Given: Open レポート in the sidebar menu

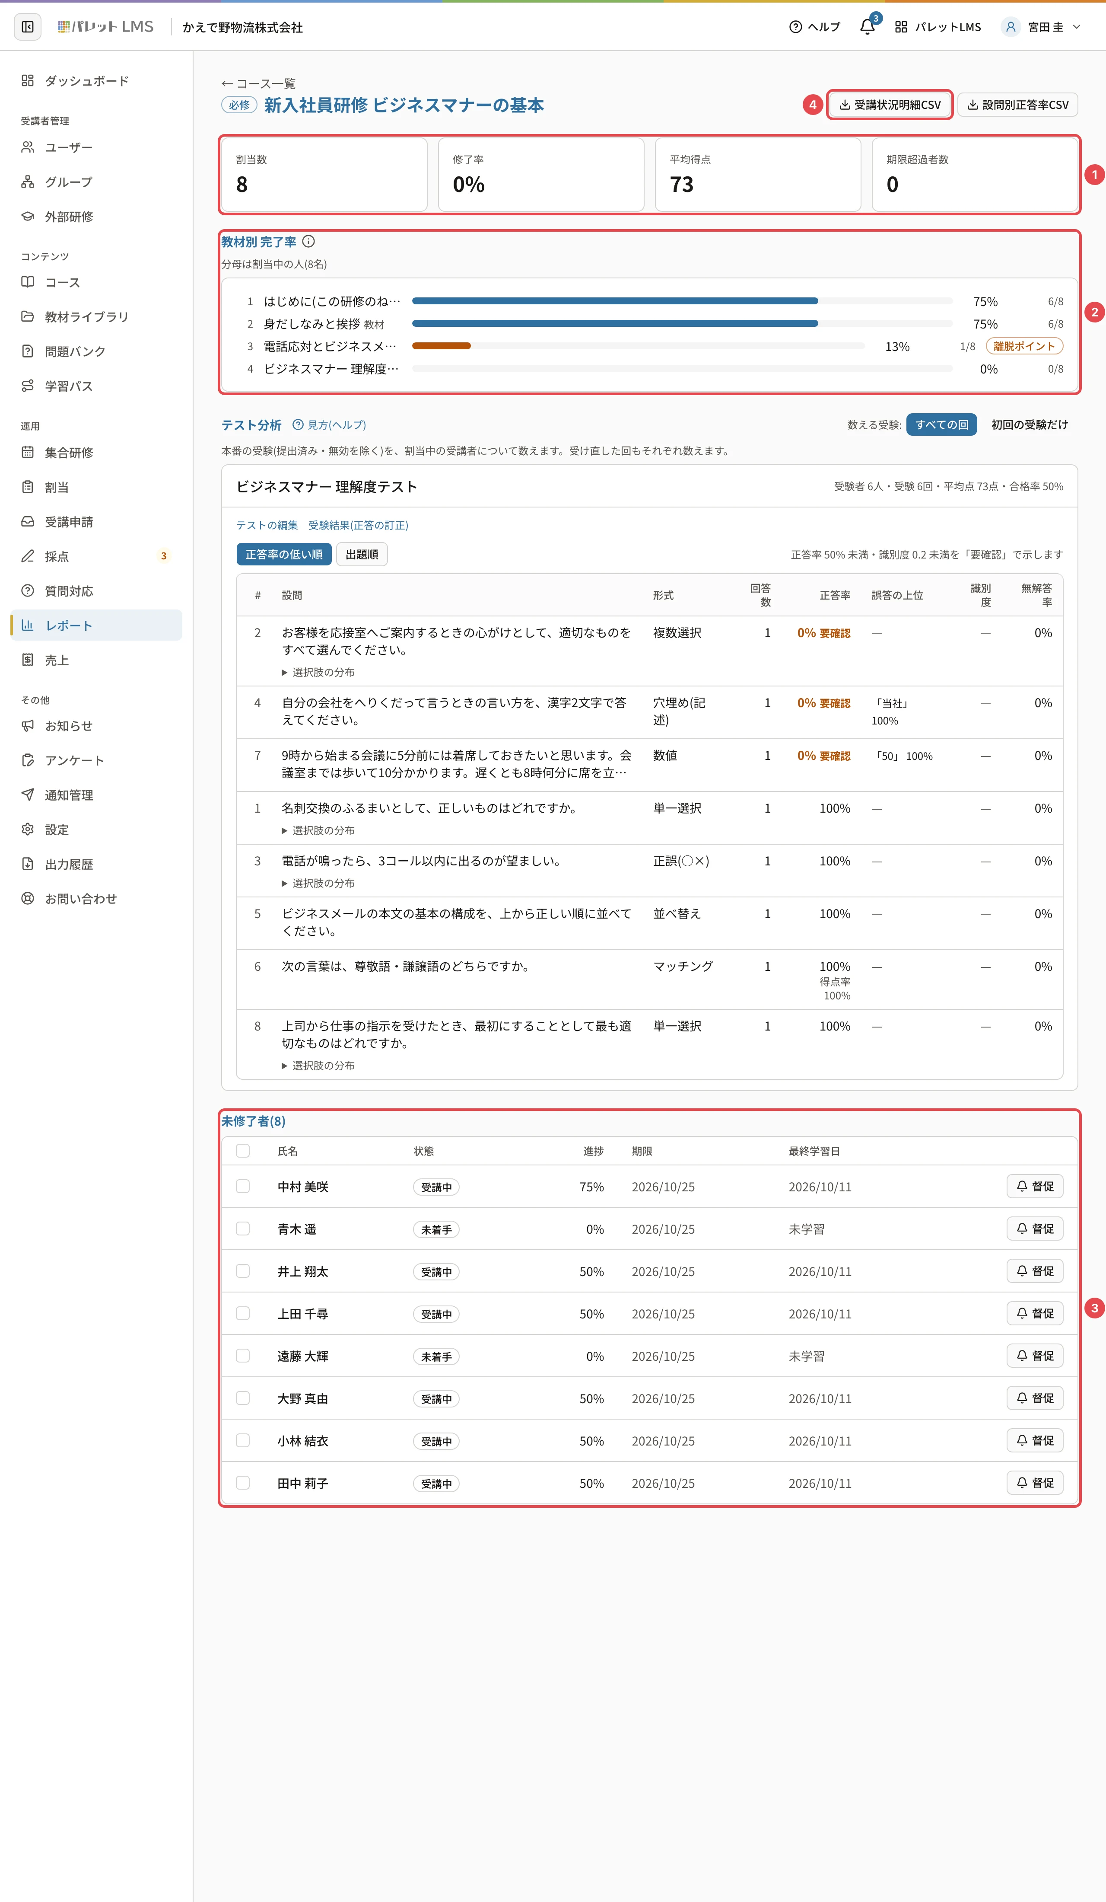Looking at the screenshot, I should [97, 625].
